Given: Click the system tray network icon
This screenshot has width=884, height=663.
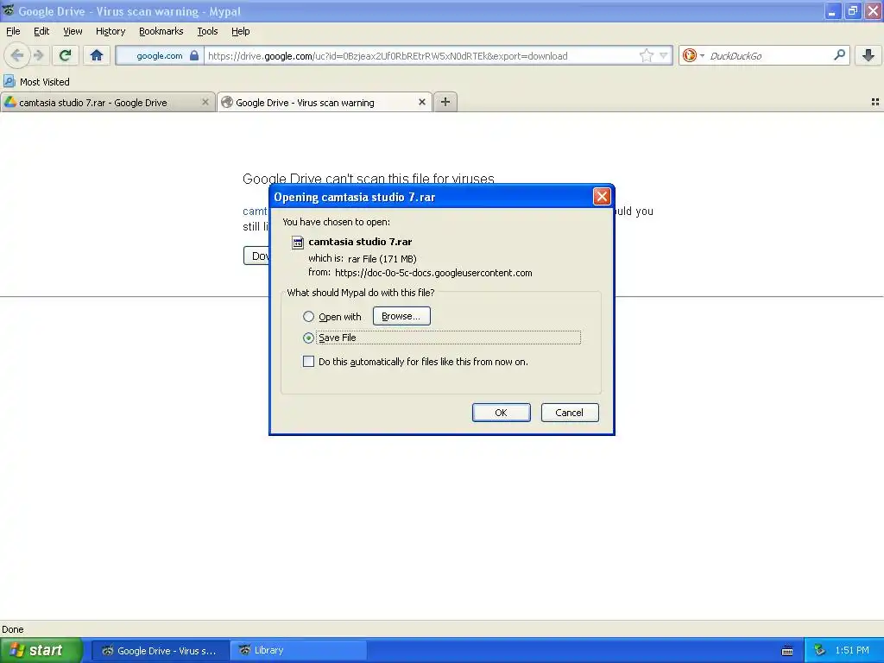Looking at the screenshot, I should pos(820,651).
